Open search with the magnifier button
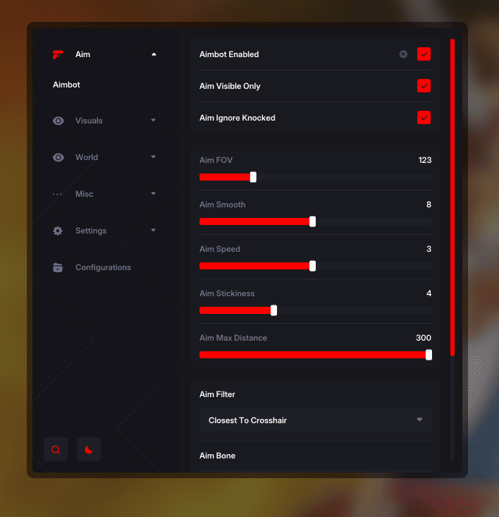Screen dimensions: 499x517 point(56,449)
